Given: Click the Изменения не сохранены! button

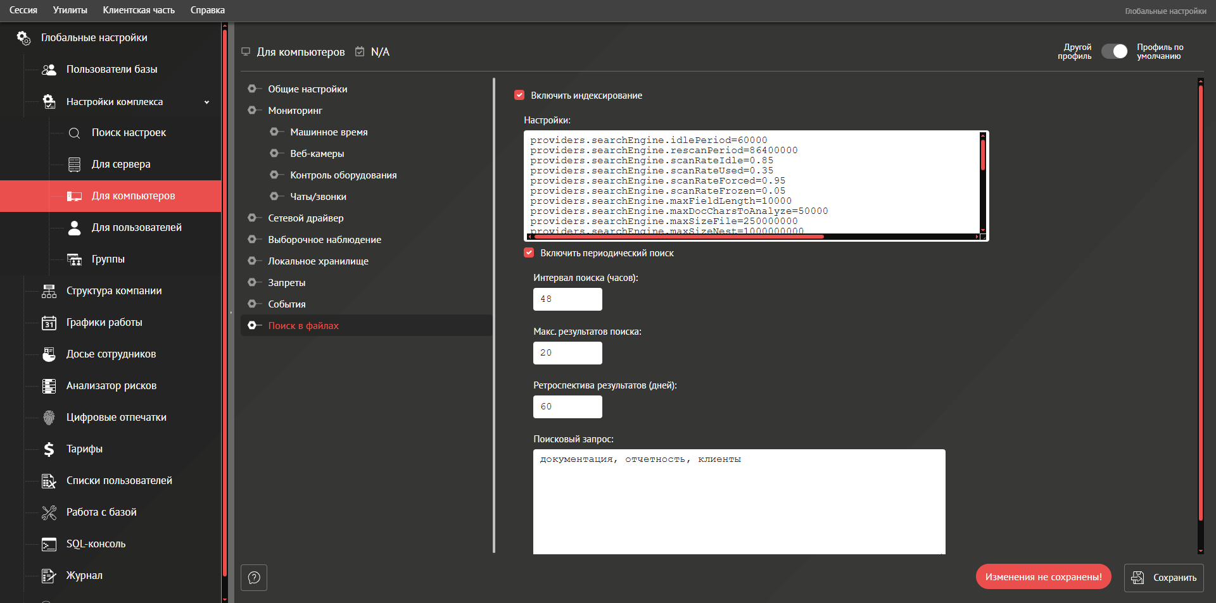Looking at the screenshot, I should [1043, 577].
